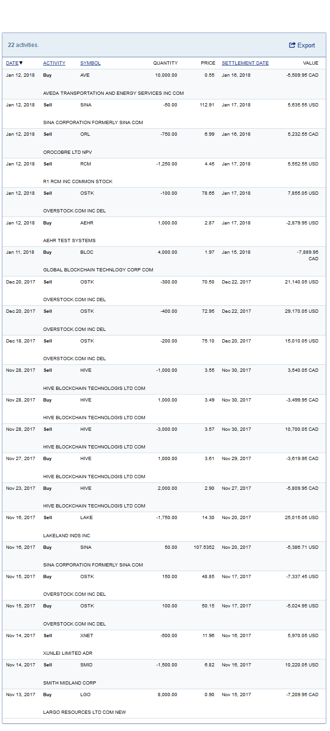Select the BLOC ticker symbol
Image resolution: width=330 pixels, height=731 pixels.
(87, 252)
